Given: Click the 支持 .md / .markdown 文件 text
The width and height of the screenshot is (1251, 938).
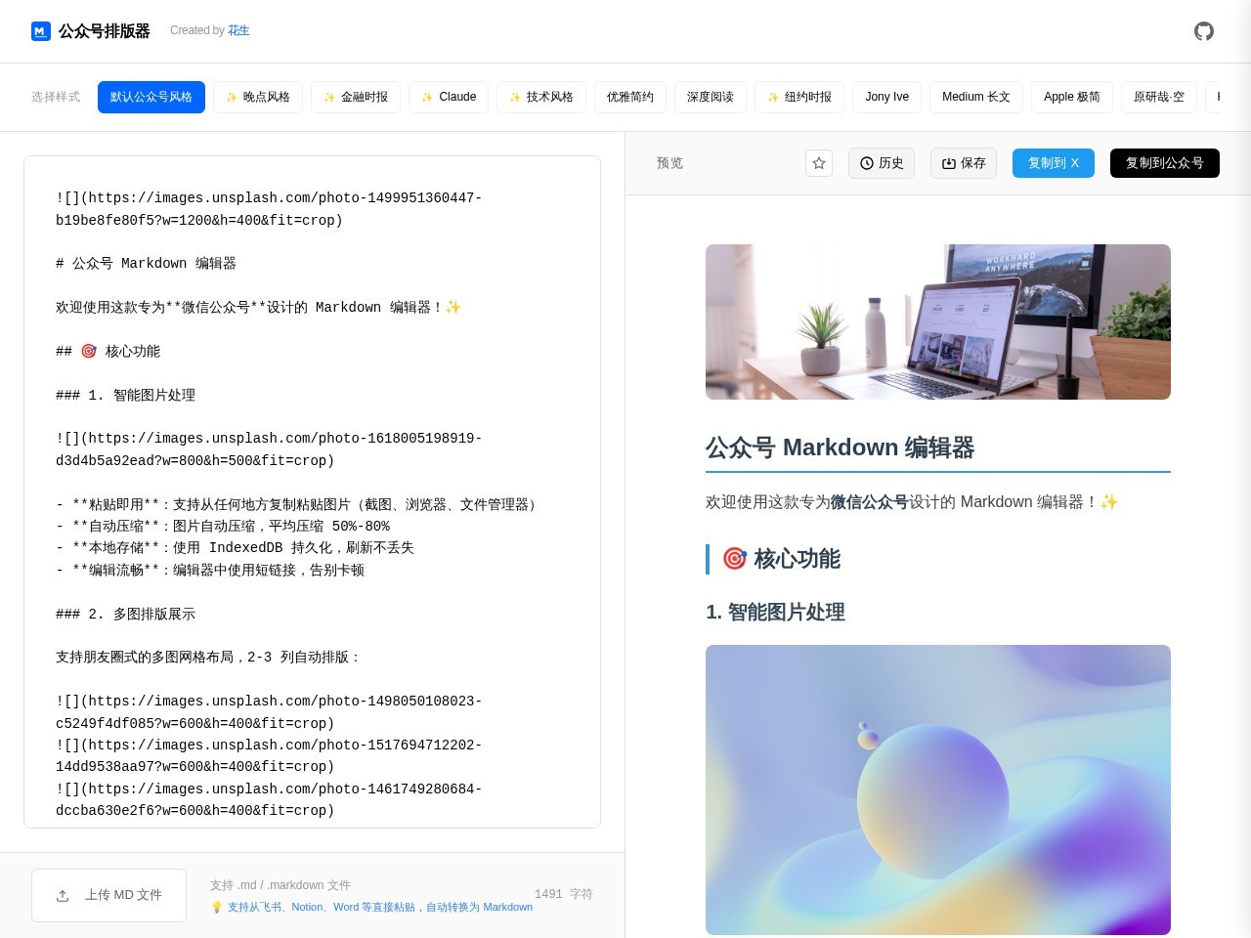Looking at the screenshot, I should [x=280, y=885].
